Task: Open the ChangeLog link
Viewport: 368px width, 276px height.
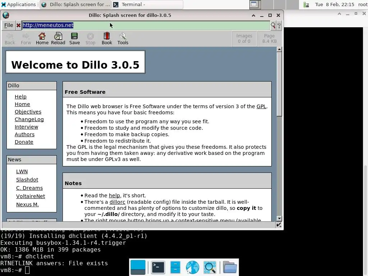Action: pos(29,119)
